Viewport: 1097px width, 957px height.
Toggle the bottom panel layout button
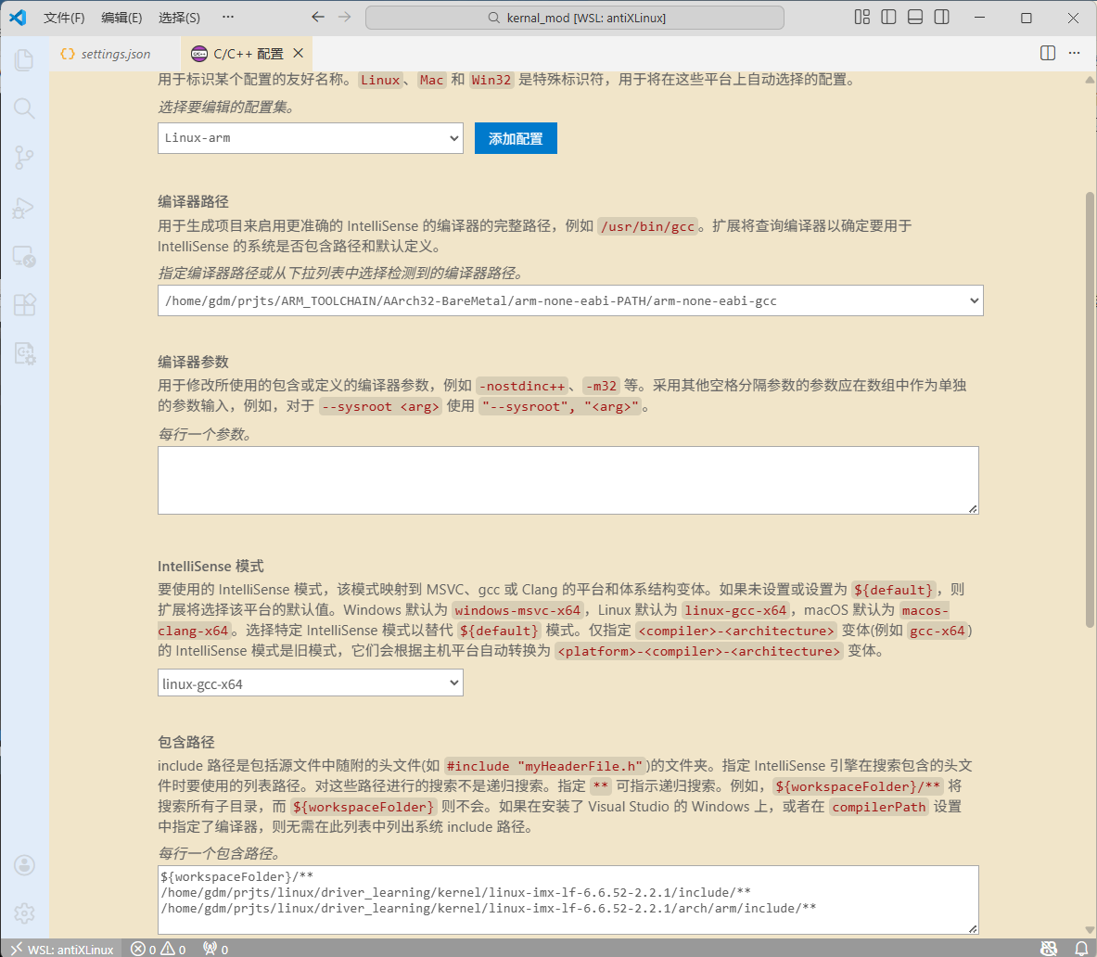pos(915,18)
